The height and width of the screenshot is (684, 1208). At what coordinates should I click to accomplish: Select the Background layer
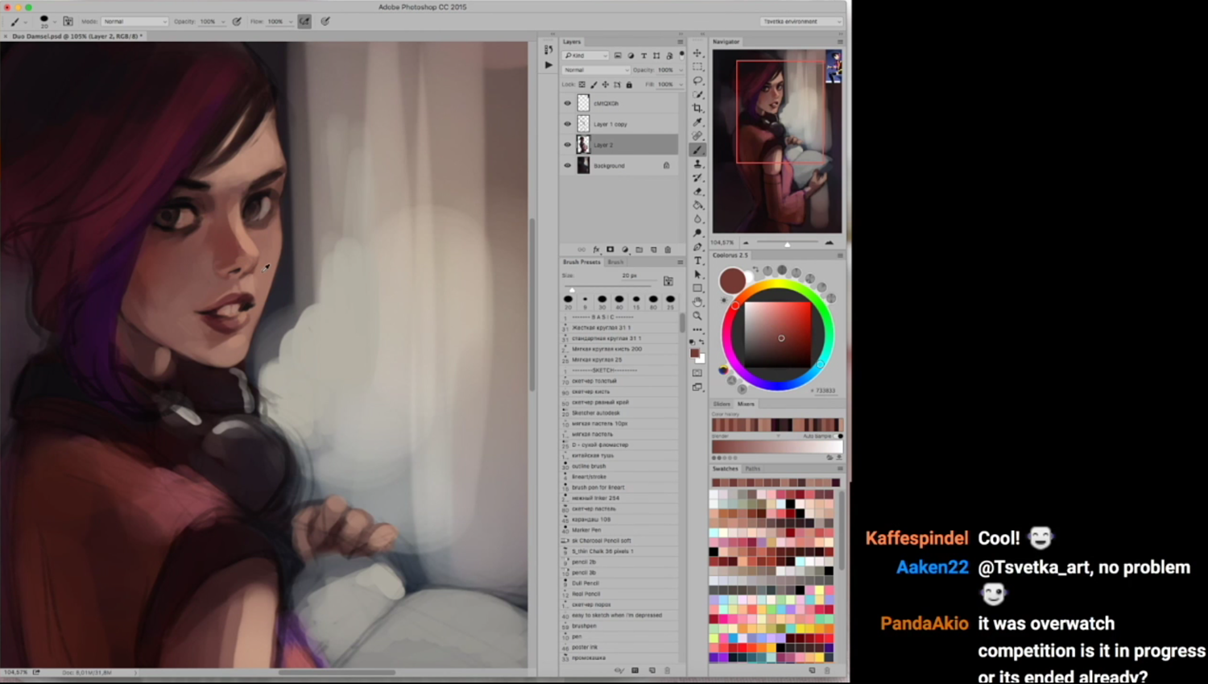click(619, 165)
